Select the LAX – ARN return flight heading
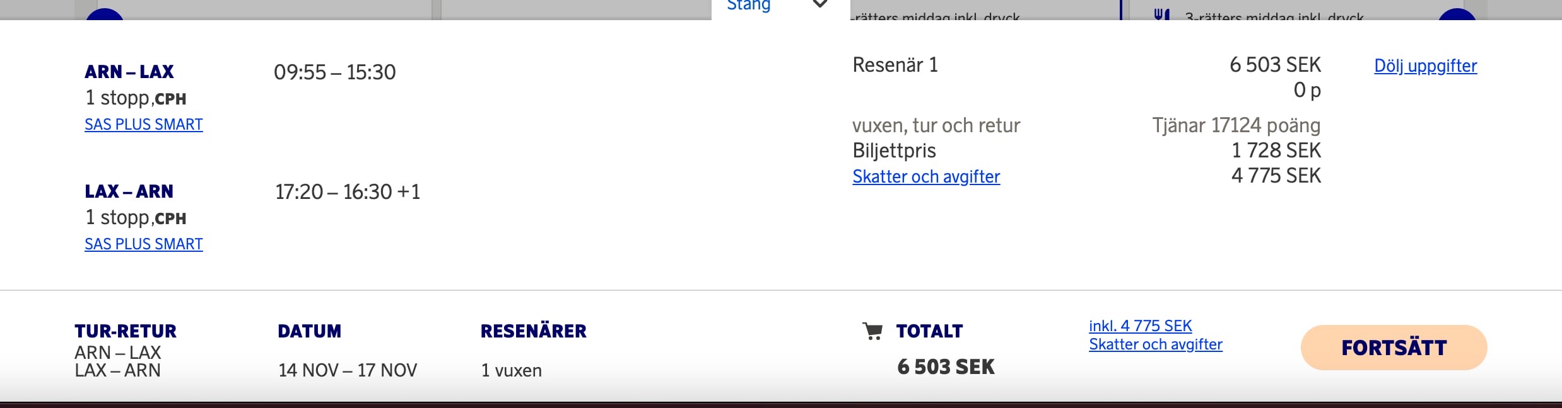 [129, 191]
